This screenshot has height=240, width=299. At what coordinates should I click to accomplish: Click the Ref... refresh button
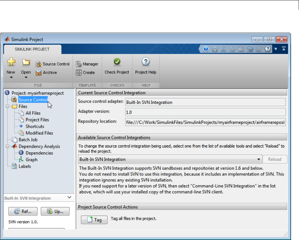point(23,211)
